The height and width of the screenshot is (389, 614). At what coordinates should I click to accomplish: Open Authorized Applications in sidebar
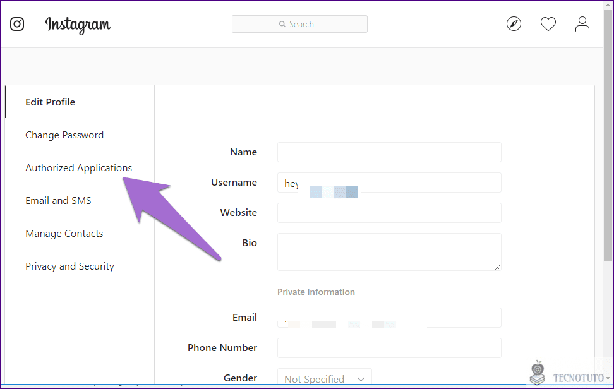80,167
